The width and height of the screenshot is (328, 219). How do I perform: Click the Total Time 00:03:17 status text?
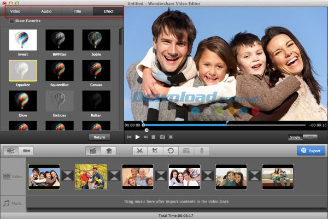[x=175, y=215]
